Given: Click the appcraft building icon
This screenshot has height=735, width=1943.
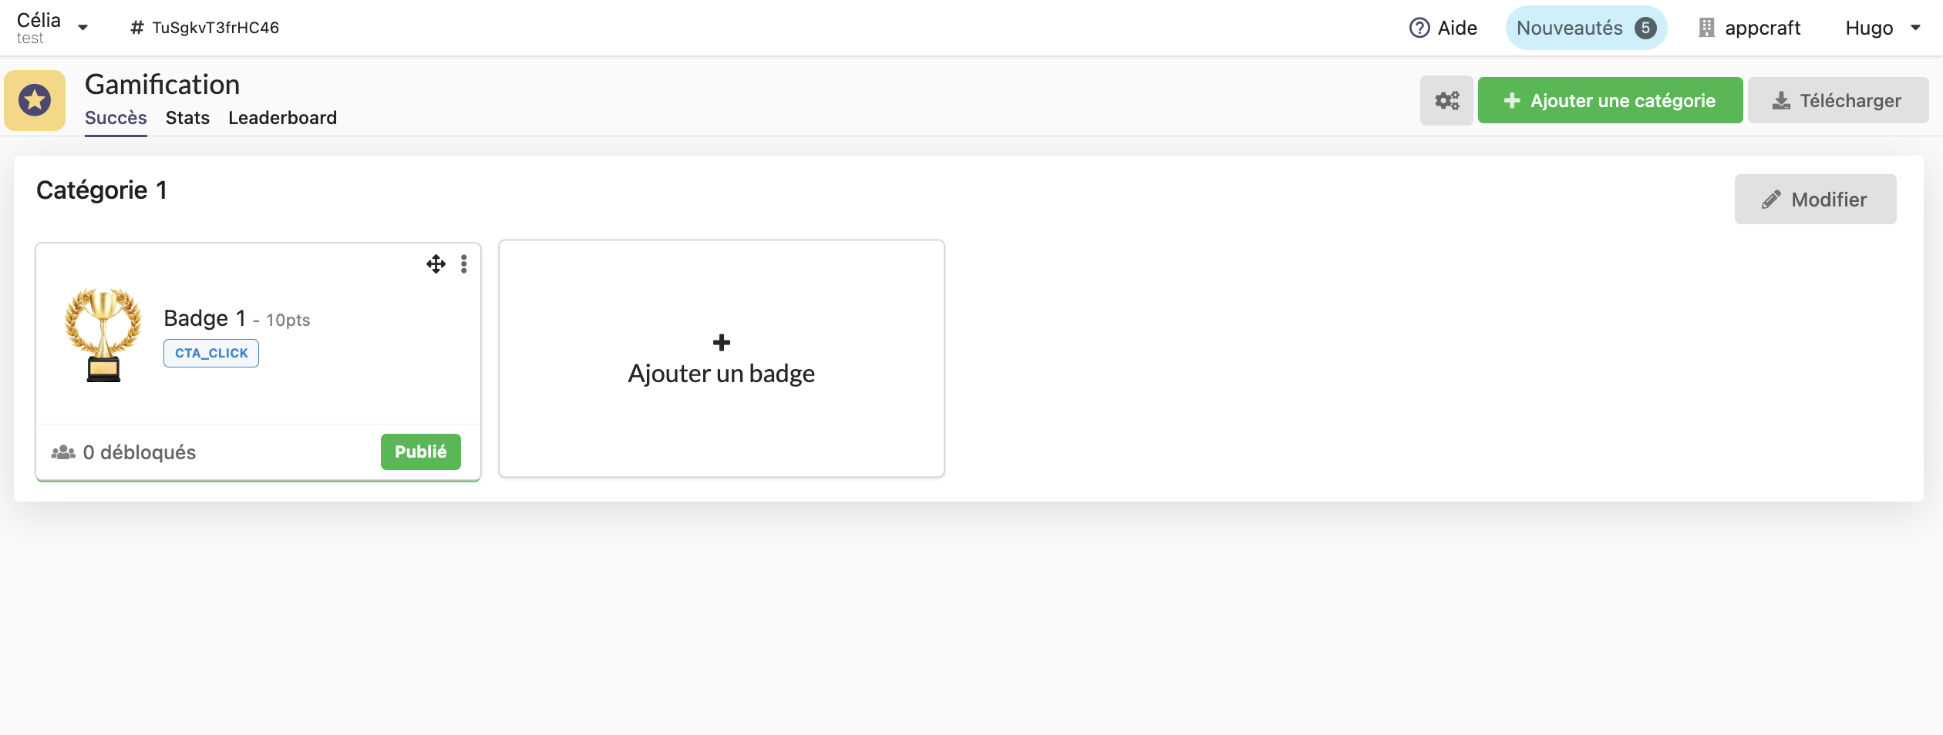Looking at the screenshot, I should [x=1706, y=28].
